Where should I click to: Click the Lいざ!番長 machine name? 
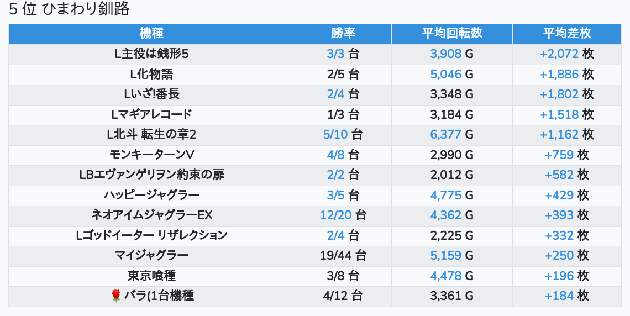(151, 94)
